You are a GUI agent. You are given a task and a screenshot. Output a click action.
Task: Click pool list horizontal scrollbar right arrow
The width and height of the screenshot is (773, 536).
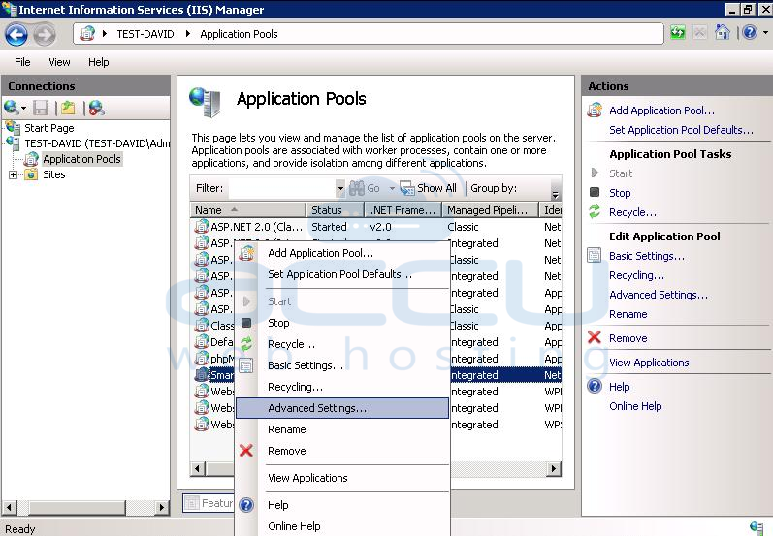[555, 468]
